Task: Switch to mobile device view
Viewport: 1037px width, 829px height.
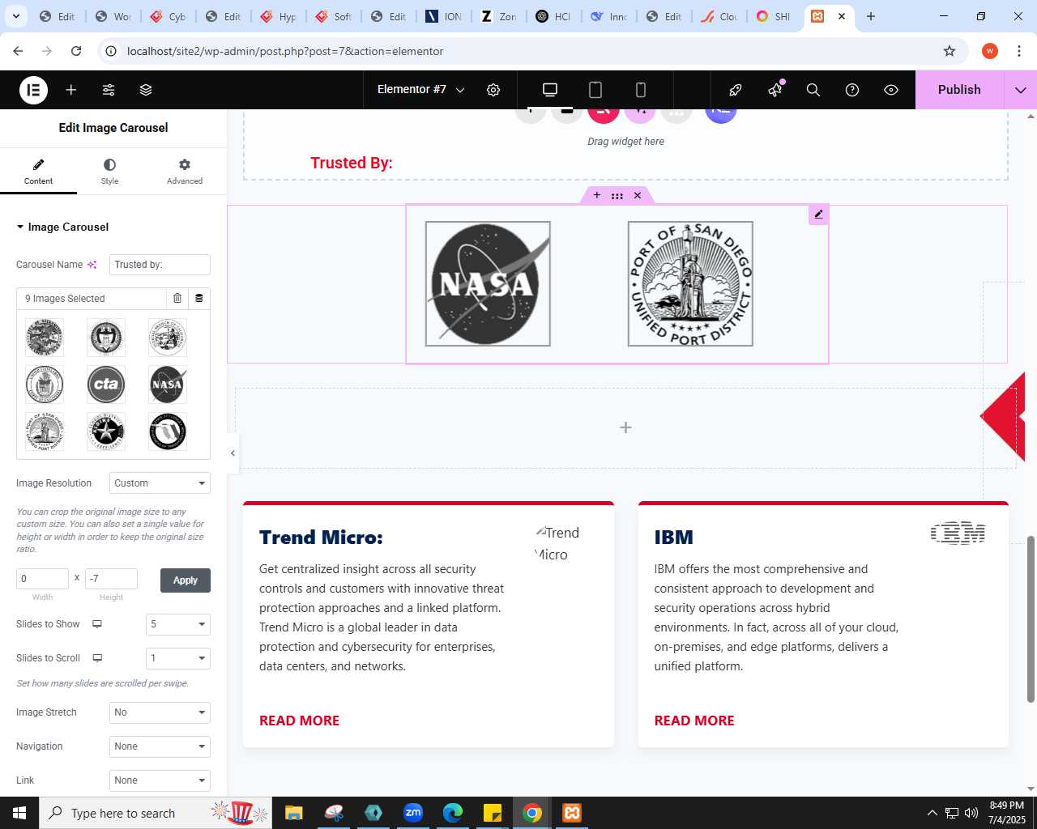Action: point(641,90)
